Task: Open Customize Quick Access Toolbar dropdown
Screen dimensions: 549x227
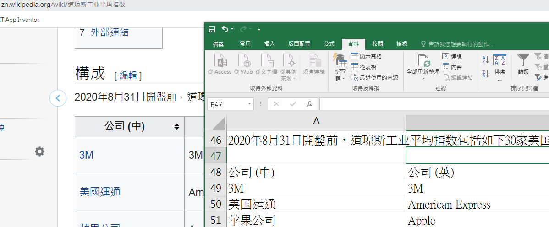Action: tap(259, 29)
